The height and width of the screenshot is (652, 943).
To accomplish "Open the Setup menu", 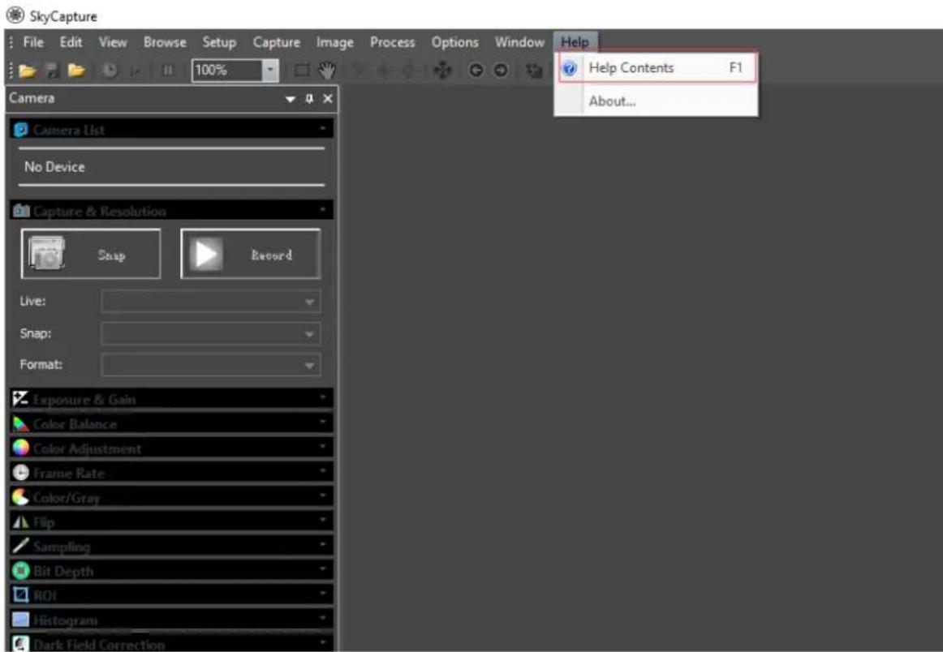I will 219,43.
